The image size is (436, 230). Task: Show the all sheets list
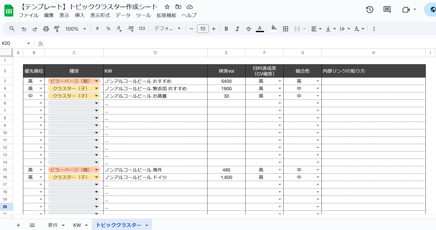[32, 225]
